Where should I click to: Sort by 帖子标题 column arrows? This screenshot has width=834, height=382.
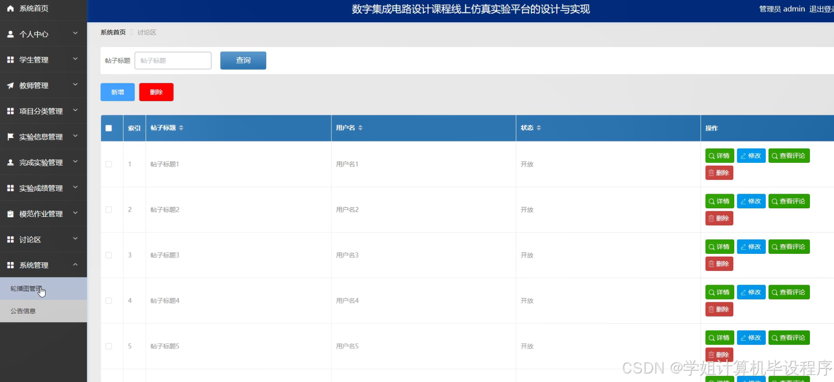coord(181,128)
